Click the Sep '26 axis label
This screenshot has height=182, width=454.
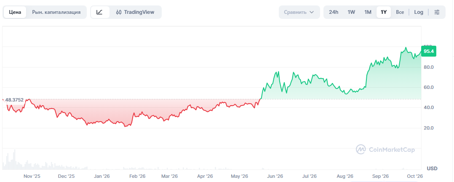point(380,176)
